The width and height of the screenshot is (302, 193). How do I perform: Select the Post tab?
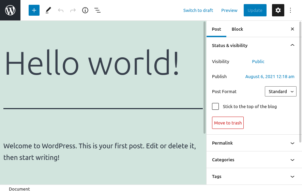(216, 29)
